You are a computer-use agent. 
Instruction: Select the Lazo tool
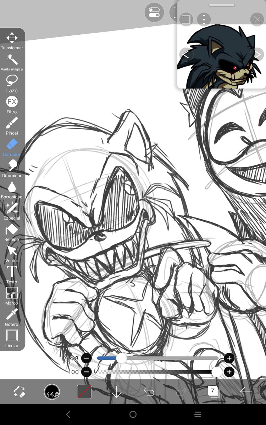[12, 83]
